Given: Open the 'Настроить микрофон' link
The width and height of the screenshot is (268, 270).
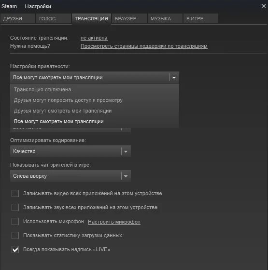Looking at the screenshot, I should point(114,222).
